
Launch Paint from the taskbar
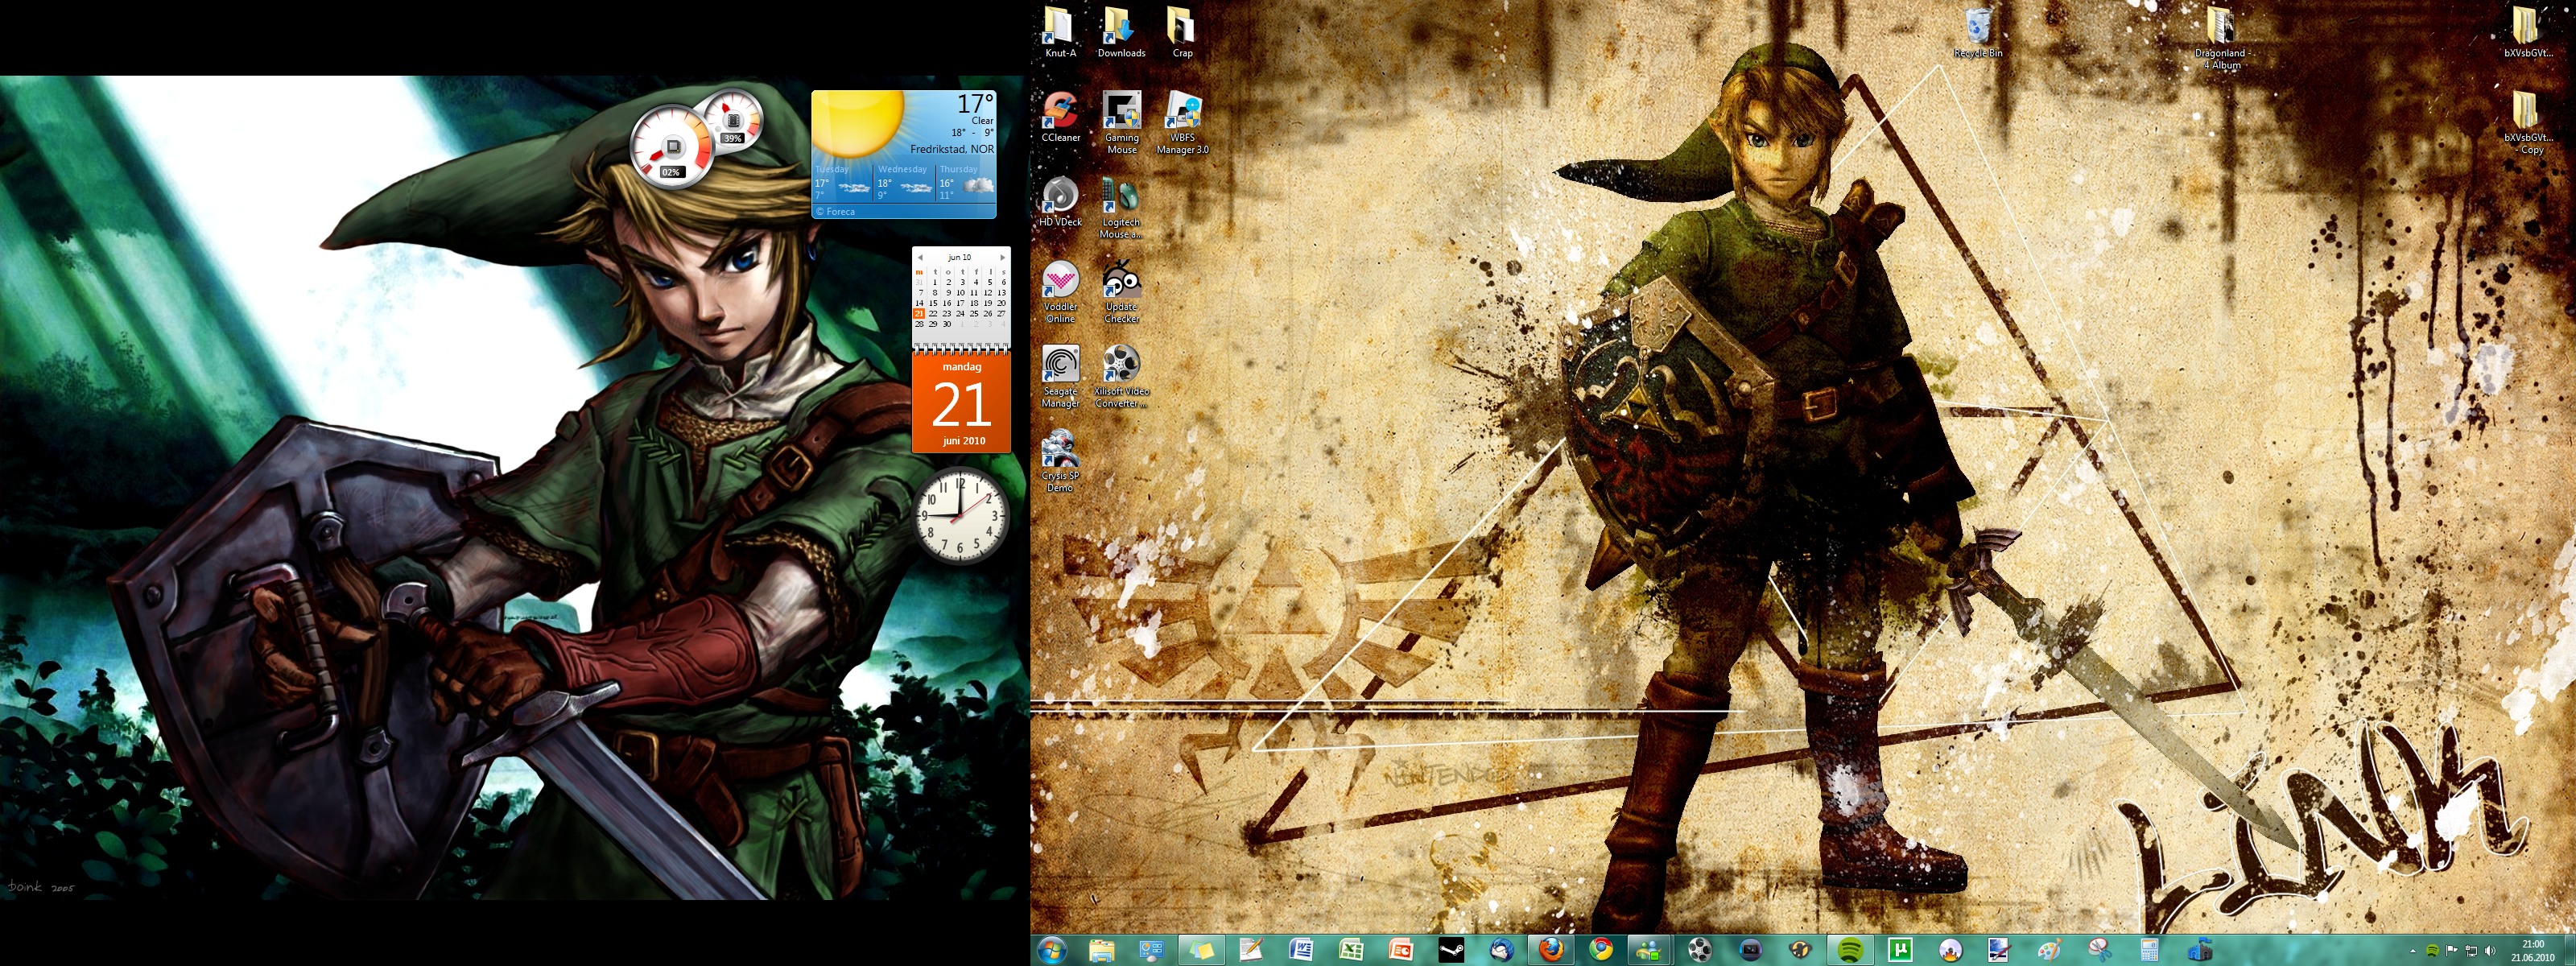2049,949
